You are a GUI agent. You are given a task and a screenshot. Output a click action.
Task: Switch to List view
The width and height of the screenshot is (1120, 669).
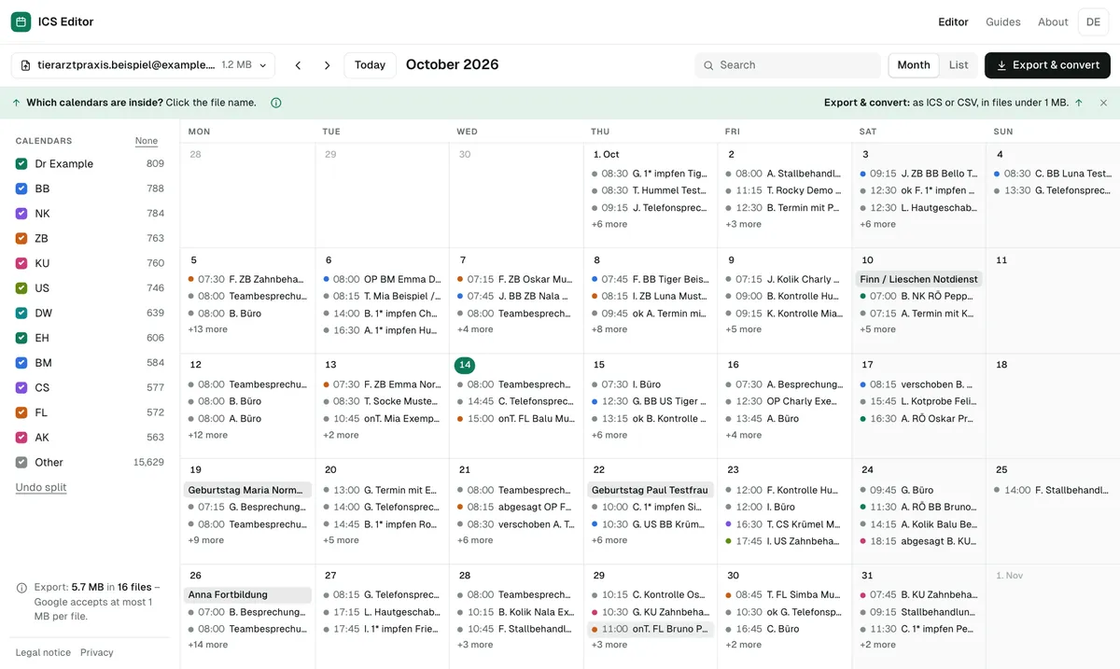click(959, 65)
